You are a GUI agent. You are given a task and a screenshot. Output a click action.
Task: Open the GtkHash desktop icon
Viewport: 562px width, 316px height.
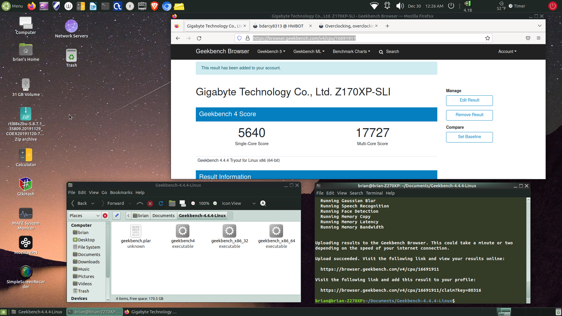pos(26,184)
